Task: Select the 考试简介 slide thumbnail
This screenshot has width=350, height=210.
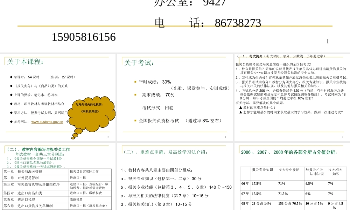Action: click(292, 98)
